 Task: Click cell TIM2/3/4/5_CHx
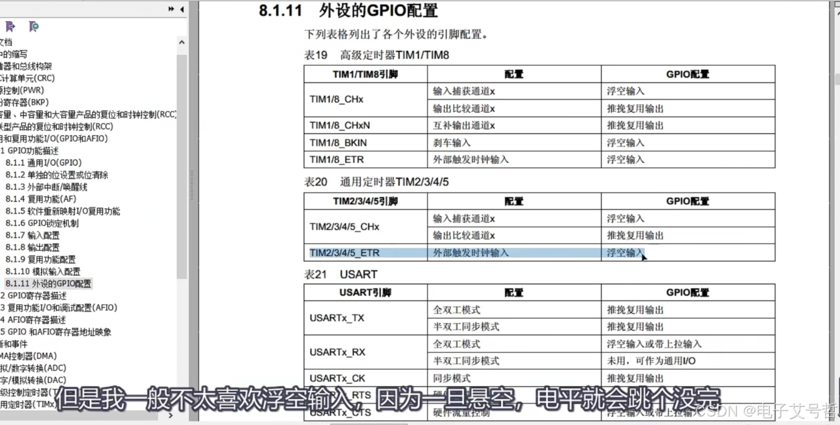366,227
